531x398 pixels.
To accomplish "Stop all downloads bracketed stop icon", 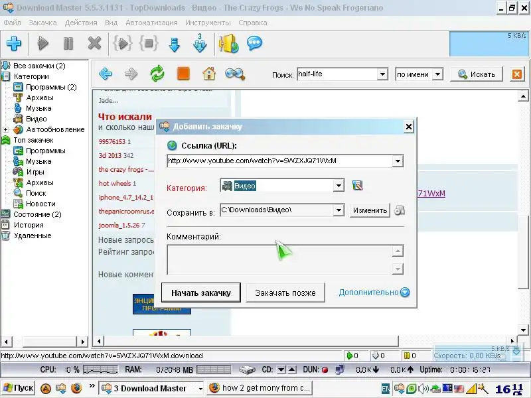I will click(149, 43).
